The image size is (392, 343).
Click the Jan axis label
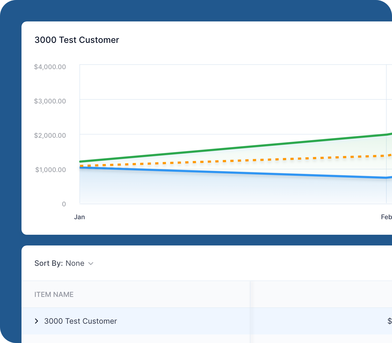tap(79, 217)
